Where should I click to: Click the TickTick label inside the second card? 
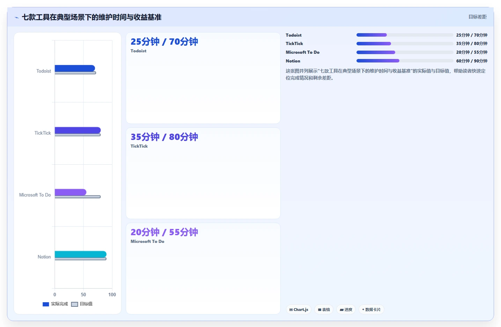pos(139,146)
